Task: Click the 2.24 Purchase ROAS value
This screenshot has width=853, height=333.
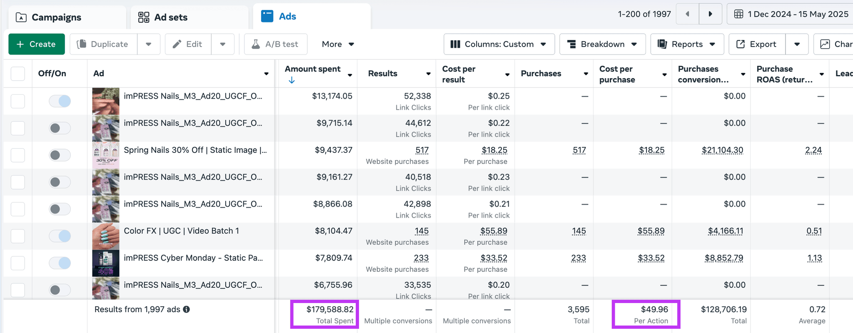Action: point(813,150)
